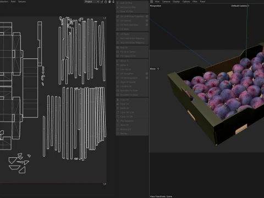Click the Boundary to Quad icon
The image size is (264, 198).
[118, 95]
